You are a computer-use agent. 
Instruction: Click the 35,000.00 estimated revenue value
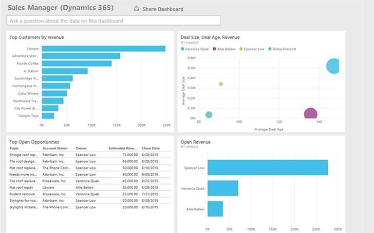point(130,187)
